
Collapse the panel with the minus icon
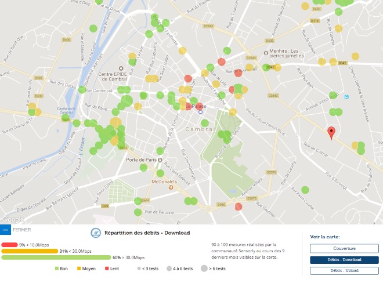point(5,229)
